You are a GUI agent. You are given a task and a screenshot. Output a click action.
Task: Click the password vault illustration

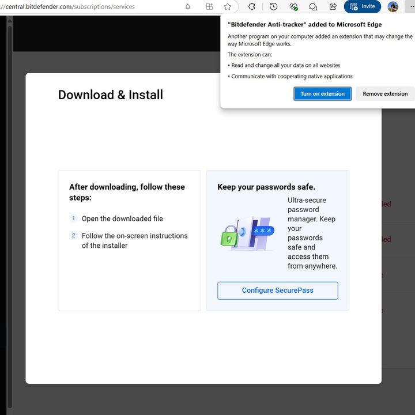(x=247, y=234)
